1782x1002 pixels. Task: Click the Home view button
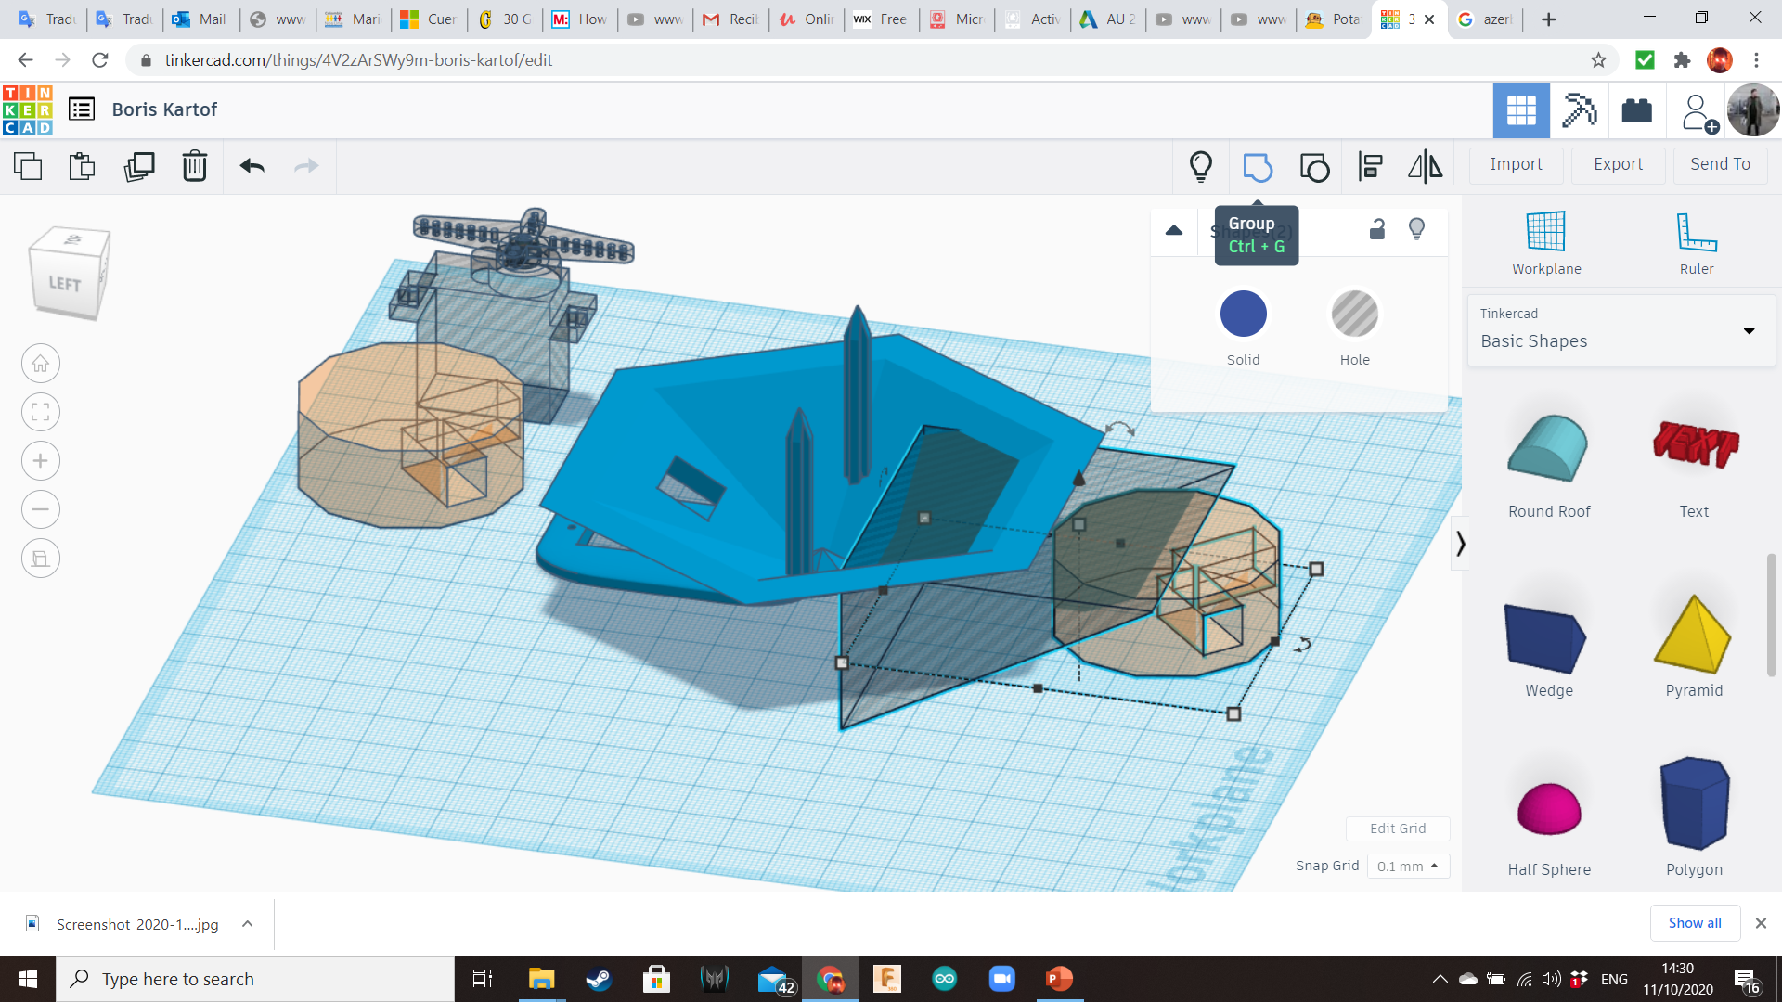click(41, 364)
